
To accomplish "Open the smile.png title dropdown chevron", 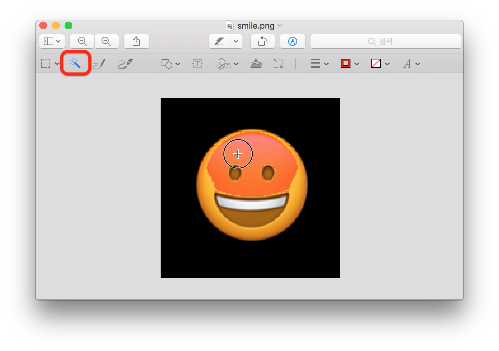I will [280, 25].
